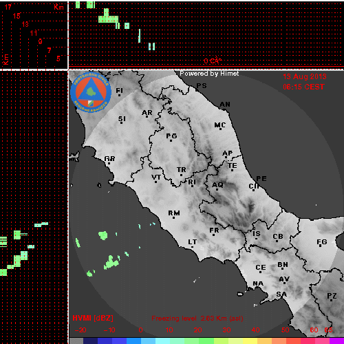This screenshot has height=344, width=344.
Task: Click the GR city label
Action: click(x=109, y=158)
